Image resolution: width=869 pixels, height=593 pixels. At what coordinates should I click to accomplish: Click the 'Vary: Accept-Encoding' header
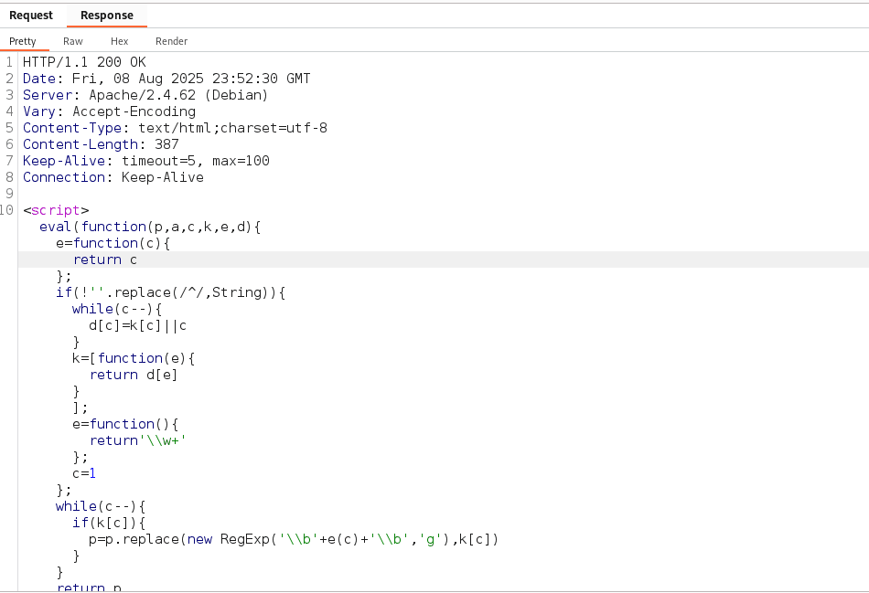tap(109, 111)
